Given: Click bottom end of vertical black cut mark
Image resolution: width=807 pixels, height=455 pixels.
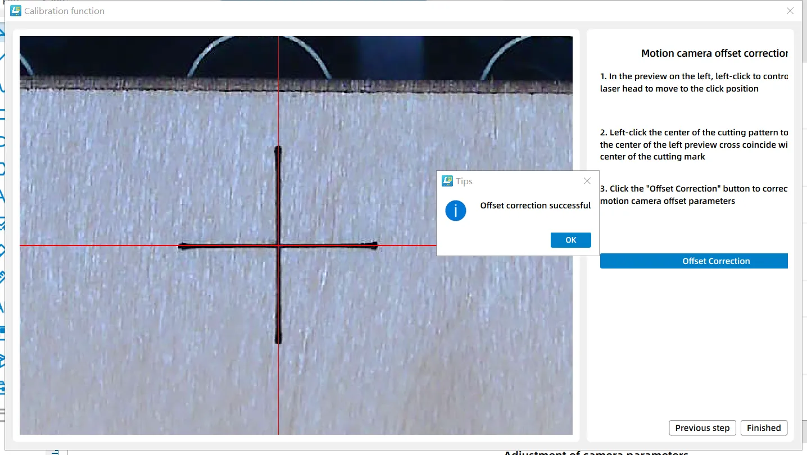Looking at the screenshot, I should click(x=278, y=340).
